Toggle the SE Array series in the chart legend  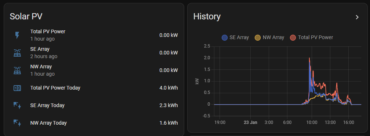(x=235, y=37)
